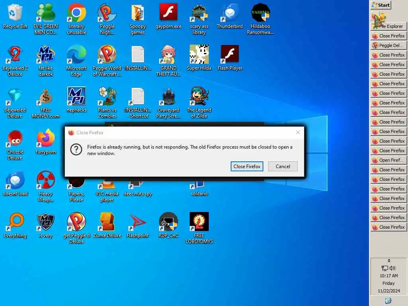
Task: Select the Heavy Weap... radiation icon
Action: [45, 186]
